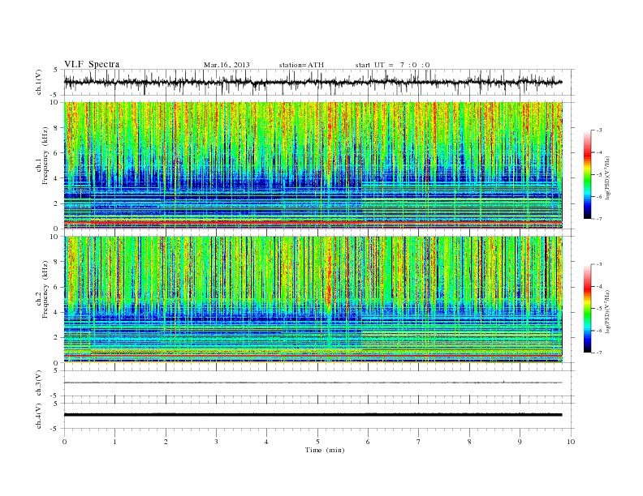The width and height of the screenshot is (643, 496).
Task: Click the "ch.4(V)" axis label
Action: 39,416
